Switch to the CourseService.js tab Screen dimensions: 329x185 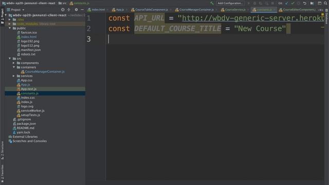click(x=234, y=10)
